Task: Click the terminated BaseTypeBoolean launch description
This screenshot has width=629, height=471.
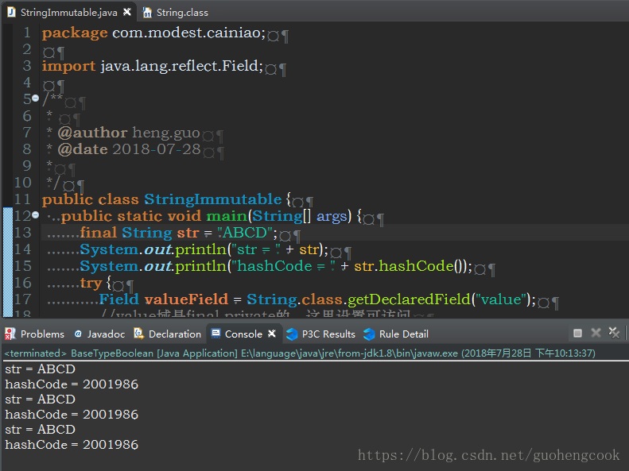Action: pos(300,353)
